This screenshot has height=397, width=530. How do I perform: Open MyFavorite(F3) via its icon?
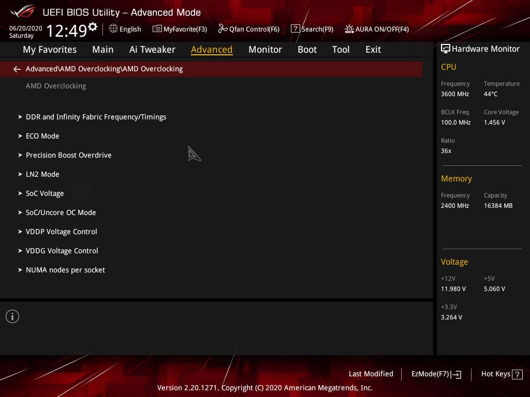pos(157,29)
